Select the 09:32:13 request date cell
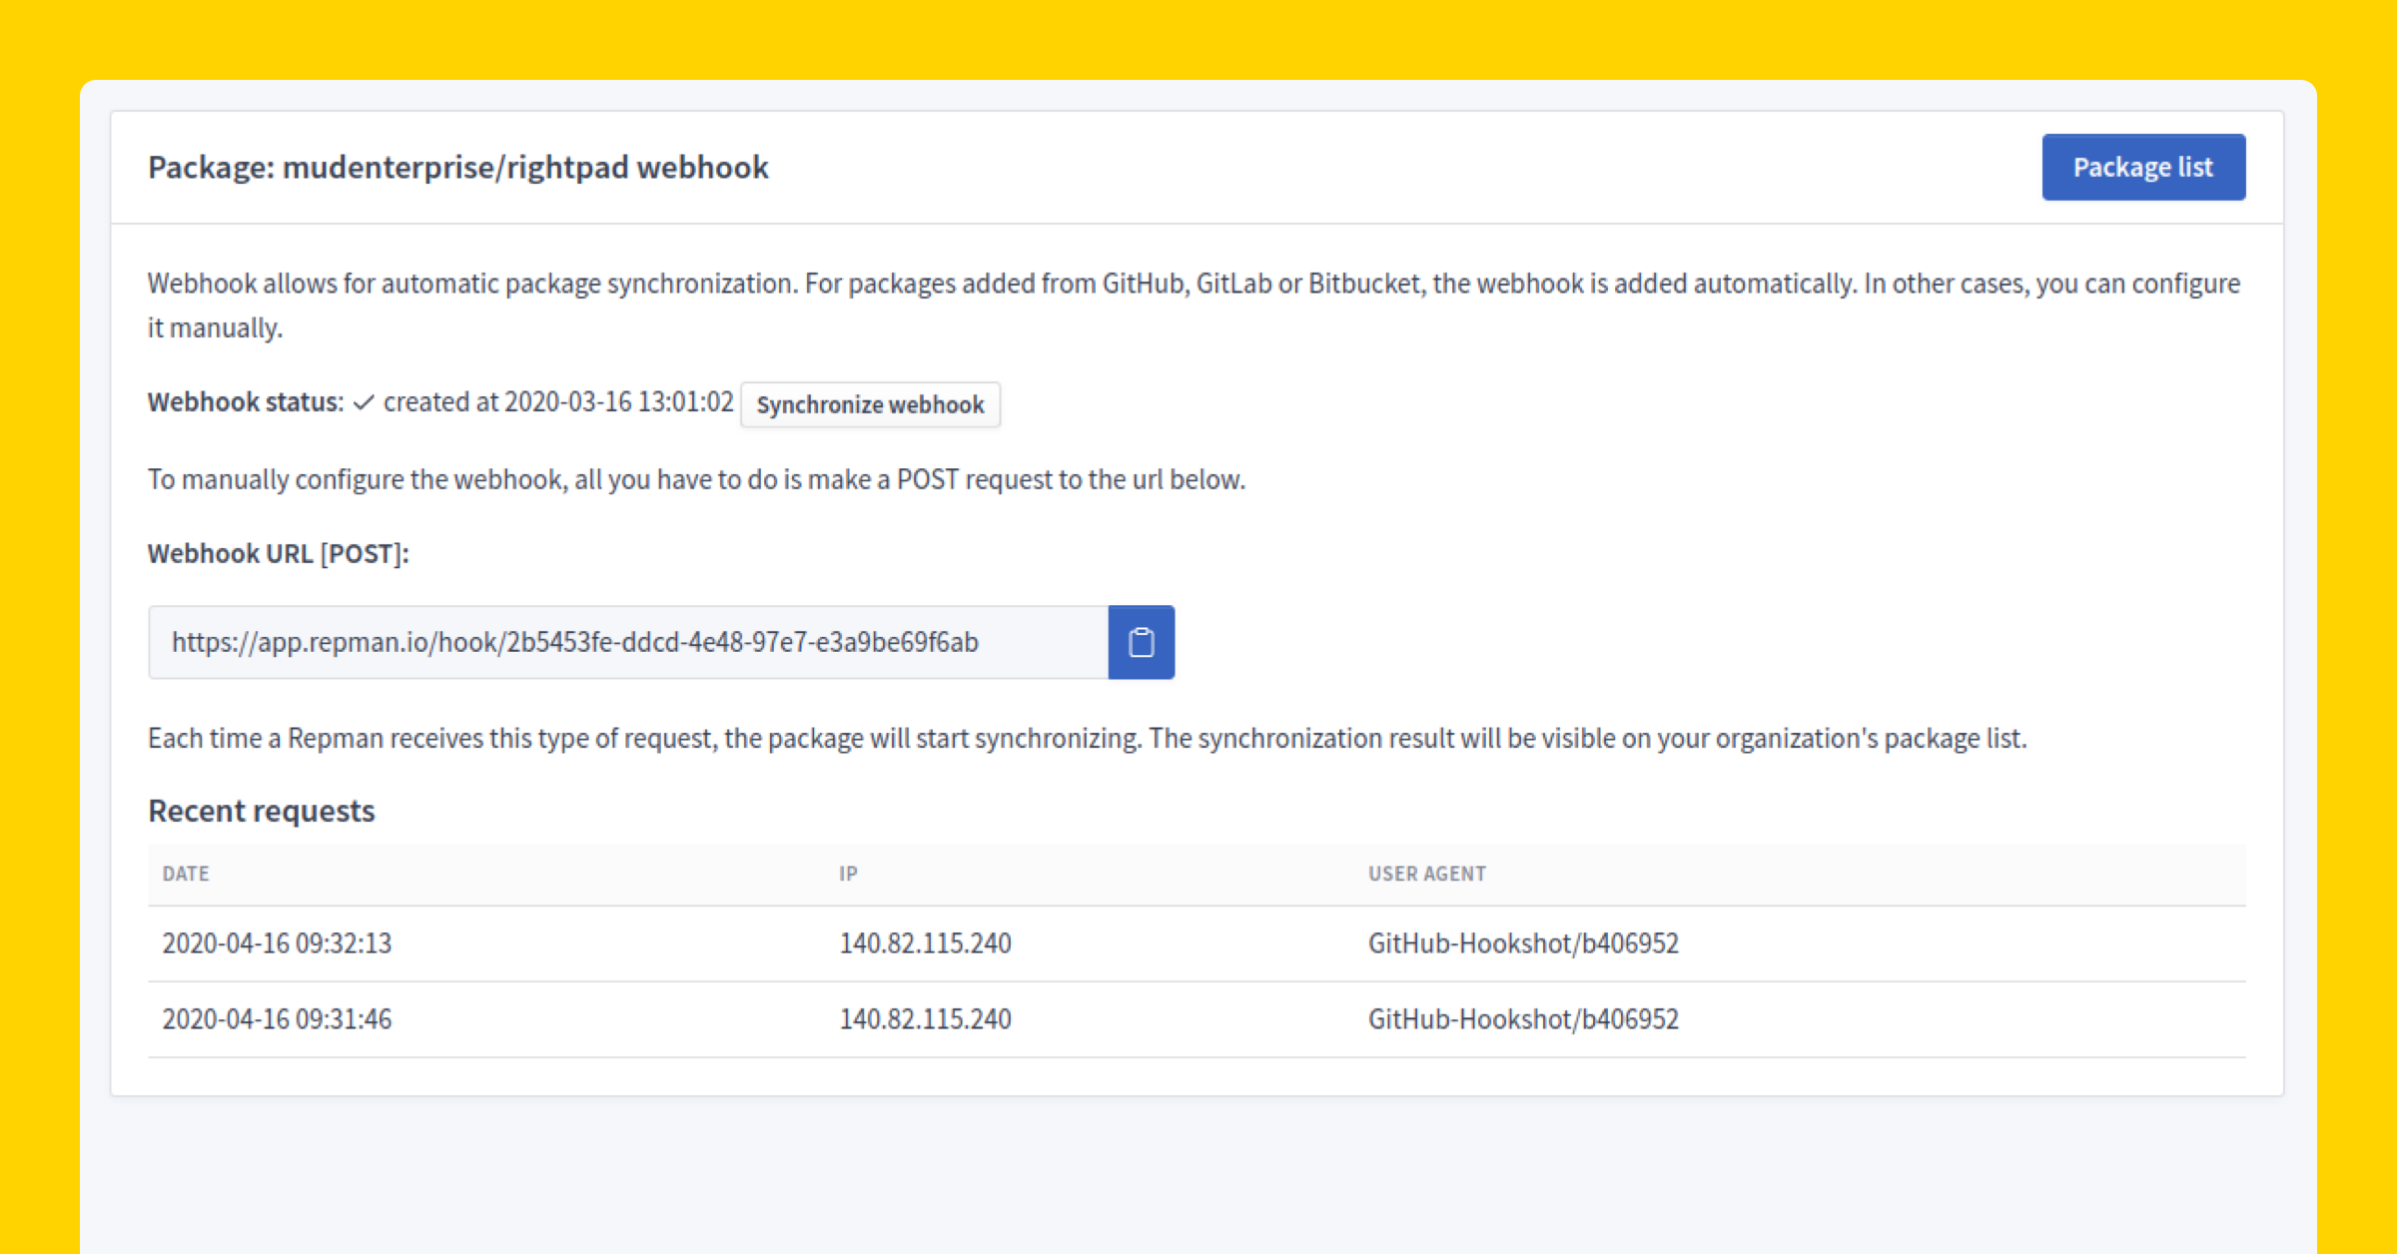 point(277,943)
